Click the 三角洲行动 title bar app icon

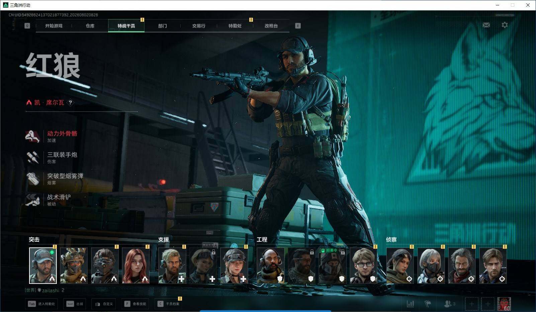pyautogui.click(x=5, y=5)
